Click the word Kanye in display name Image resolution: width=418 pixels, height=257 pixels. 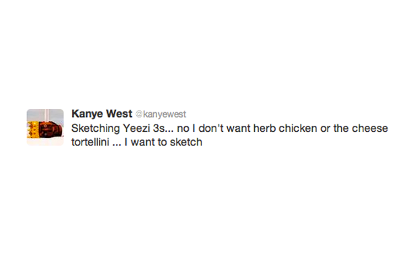(x=87, y=114)
